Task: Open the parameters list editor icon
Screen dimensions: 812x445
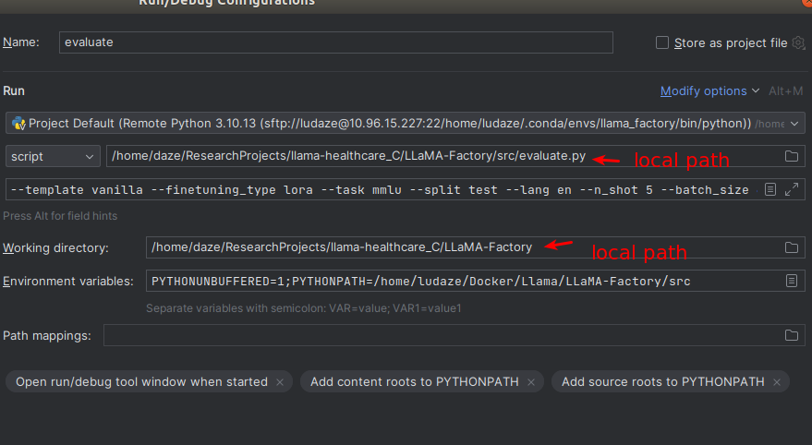Action: (x=770, y=190)
